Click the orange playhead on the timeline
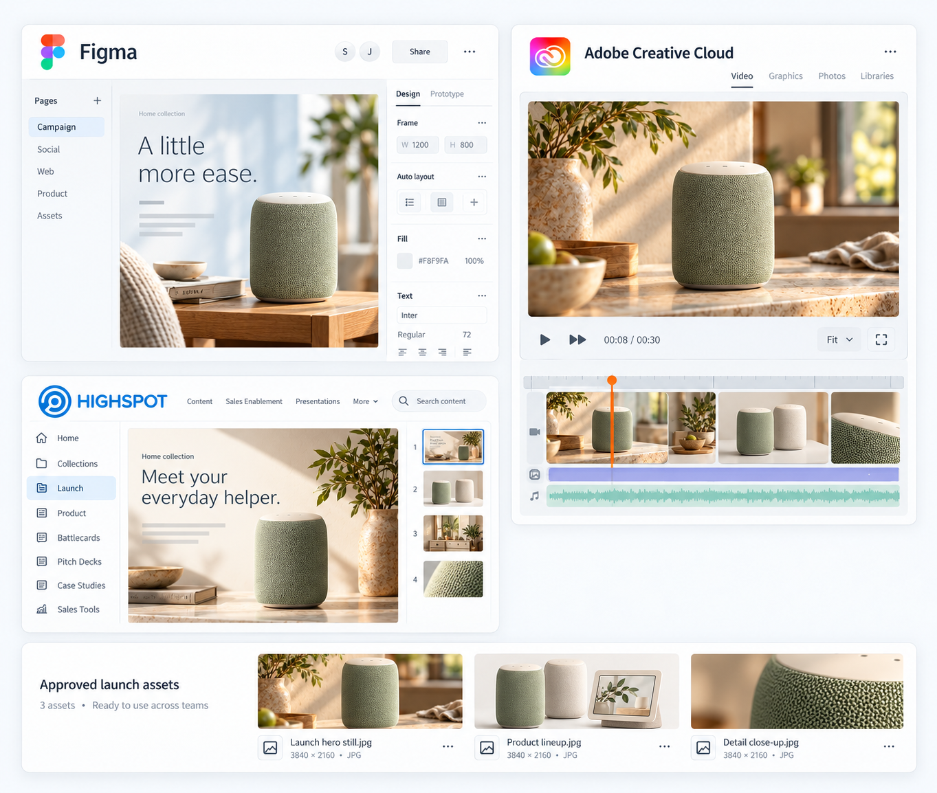Screen dimensions: 937x793 pyautogui.click(x=612, y=380)
